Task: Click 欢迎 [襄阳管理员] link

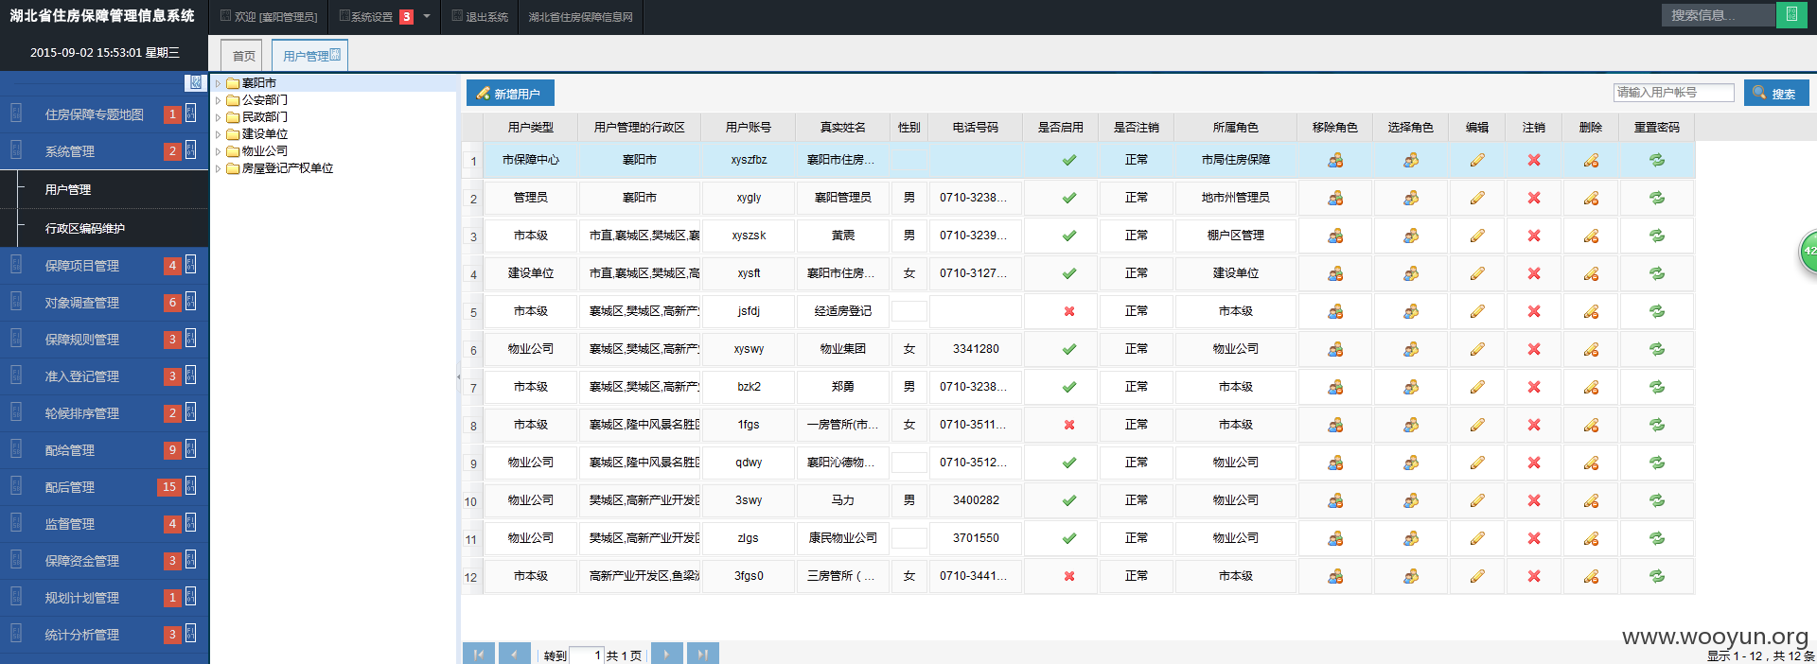Action: [269, 16]
